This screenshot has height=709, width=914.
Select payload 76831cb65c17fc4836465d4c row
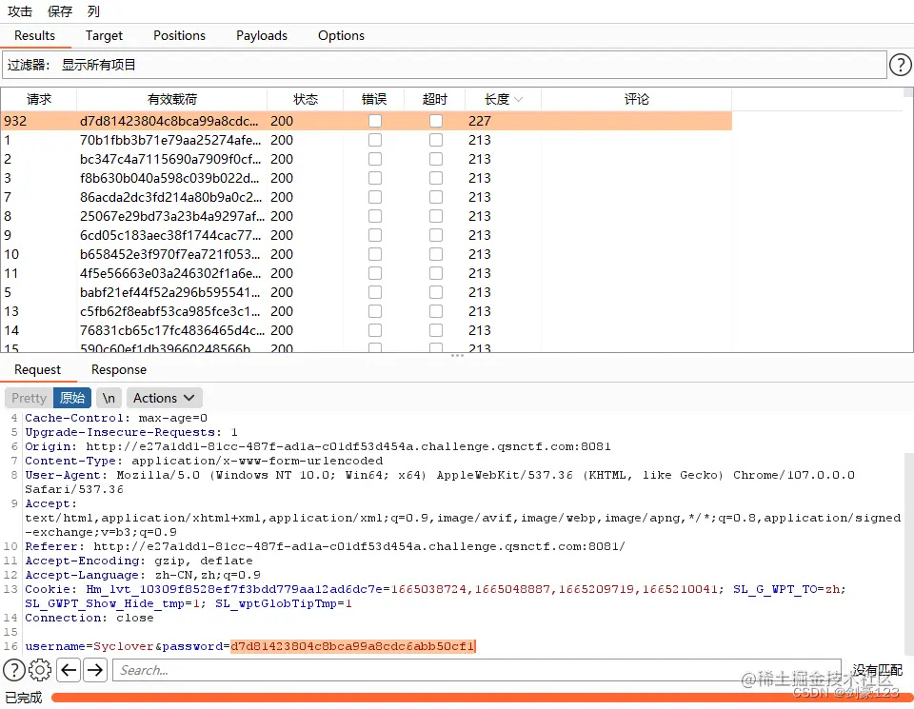click(x=366, y=330)
